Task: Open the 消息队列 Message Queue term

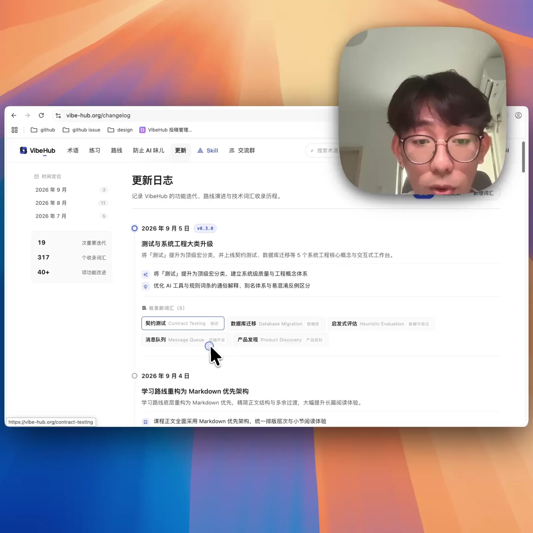Action: (x=186, y=340)
